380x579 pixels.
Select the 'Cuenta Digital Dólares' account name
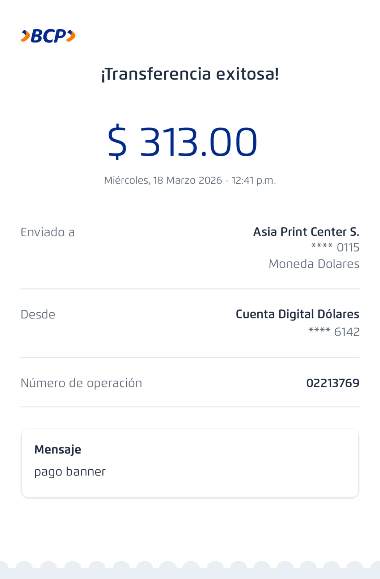coord(297,314)
